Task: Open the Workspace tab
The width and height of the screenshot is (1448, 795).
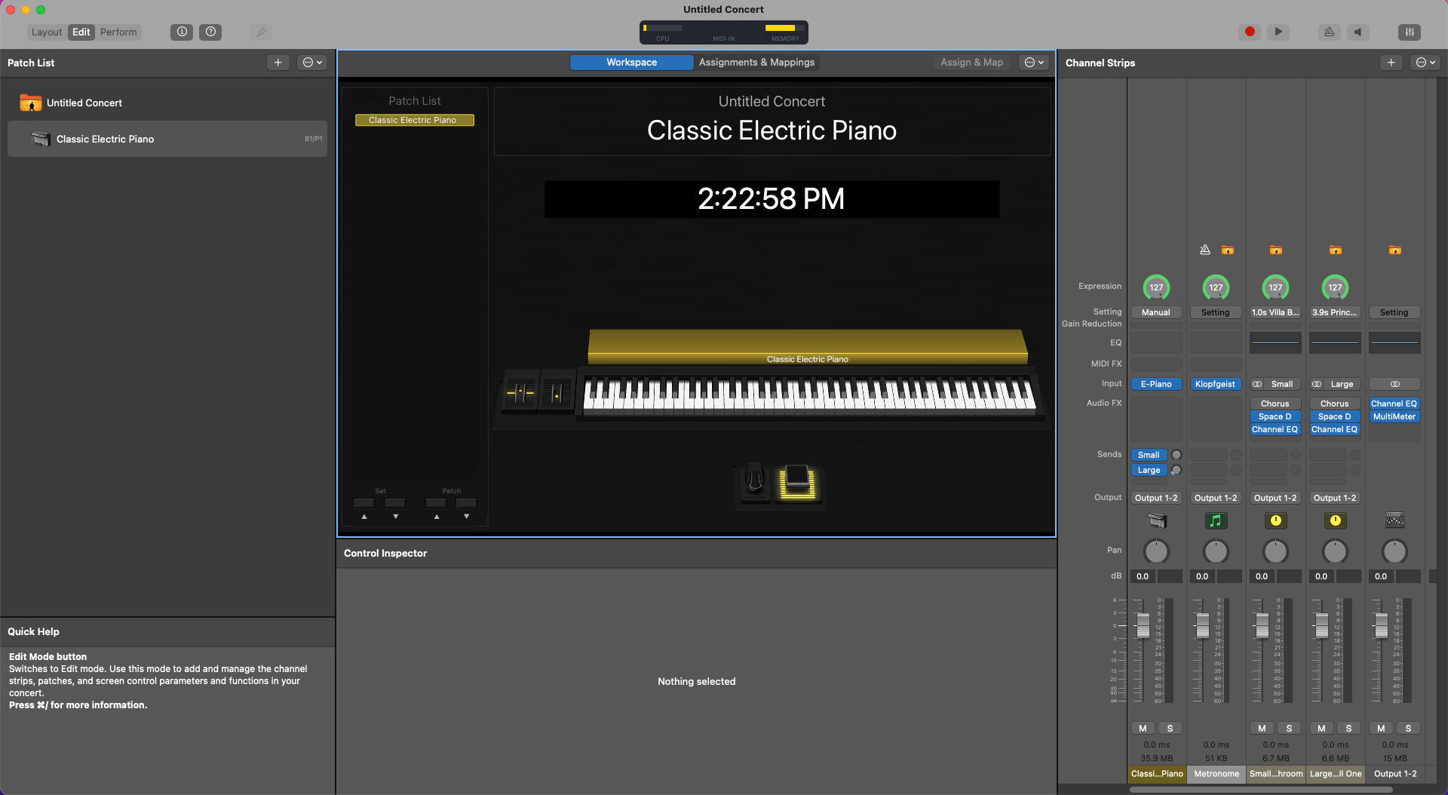Action: (631, 63)
